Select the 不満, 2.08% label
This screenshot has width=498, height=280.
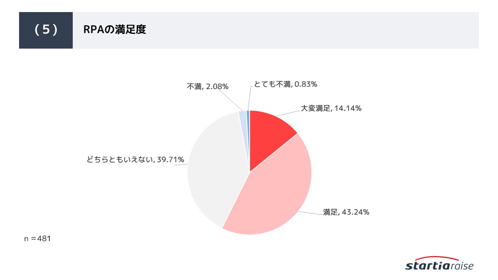pyautogui.click(x=207, y=87)
